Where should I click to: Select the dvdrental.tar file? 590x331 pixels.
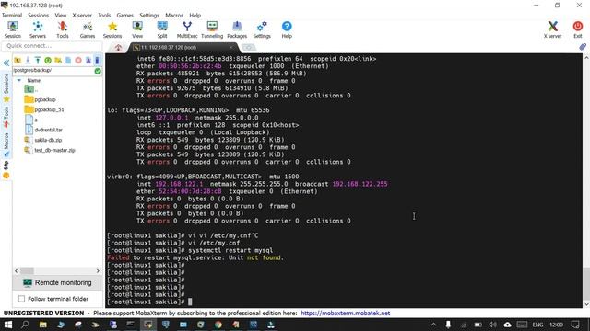pyautogui.click(x=43, y=130)
